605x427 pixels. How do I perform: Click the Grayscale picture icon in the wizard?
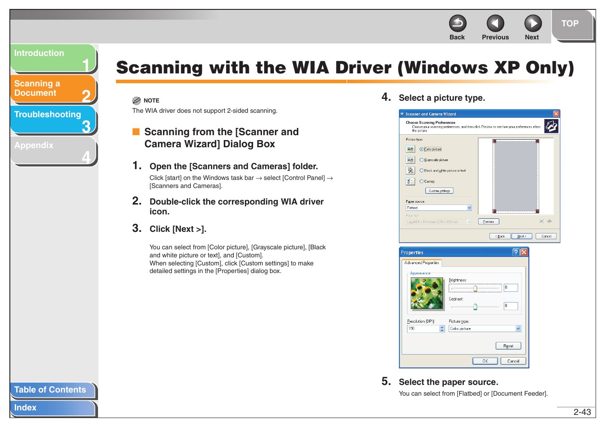coord(410,160)
